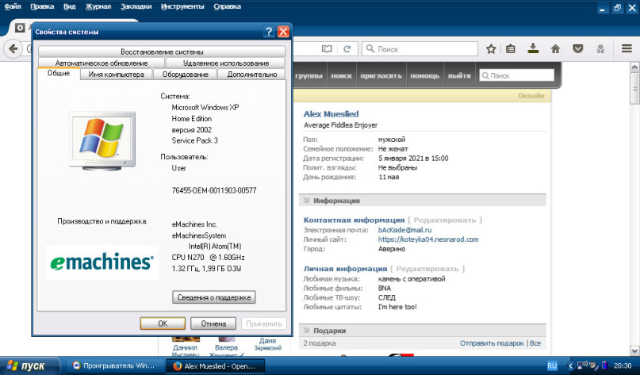The image size is (640, 375).
Task: Focus the site Поиск input field
Action: point(516,75)
